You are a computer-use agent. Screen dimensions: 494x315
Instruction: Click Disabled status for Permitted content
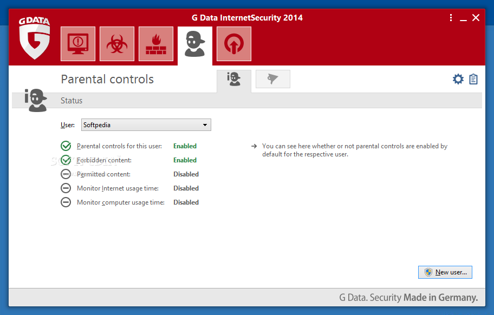(186, 174)
